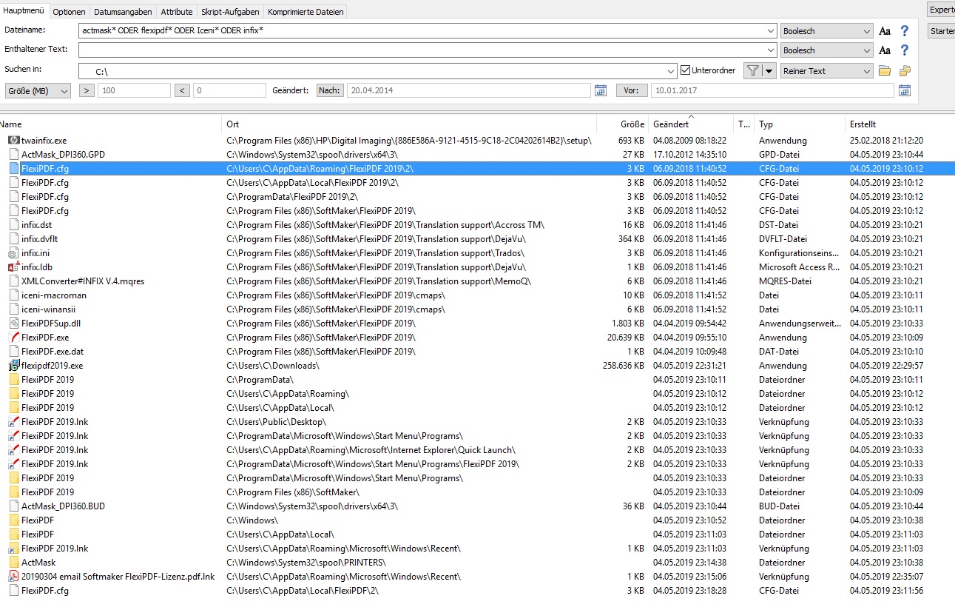
Task: Click the funnel filter icon
Action: click(752, 71)
